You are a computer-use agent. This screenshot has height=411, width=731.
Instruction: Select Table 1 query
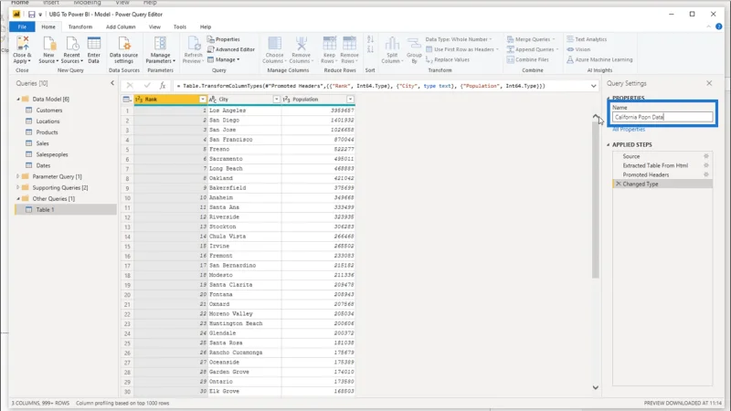click(65, 210)
